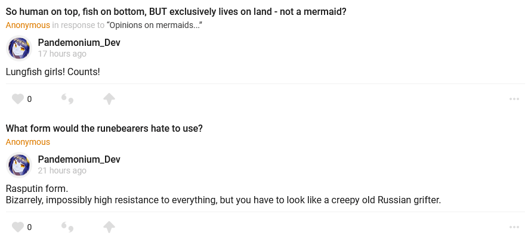Click Anonymous asker under the runebearers question

28,142
